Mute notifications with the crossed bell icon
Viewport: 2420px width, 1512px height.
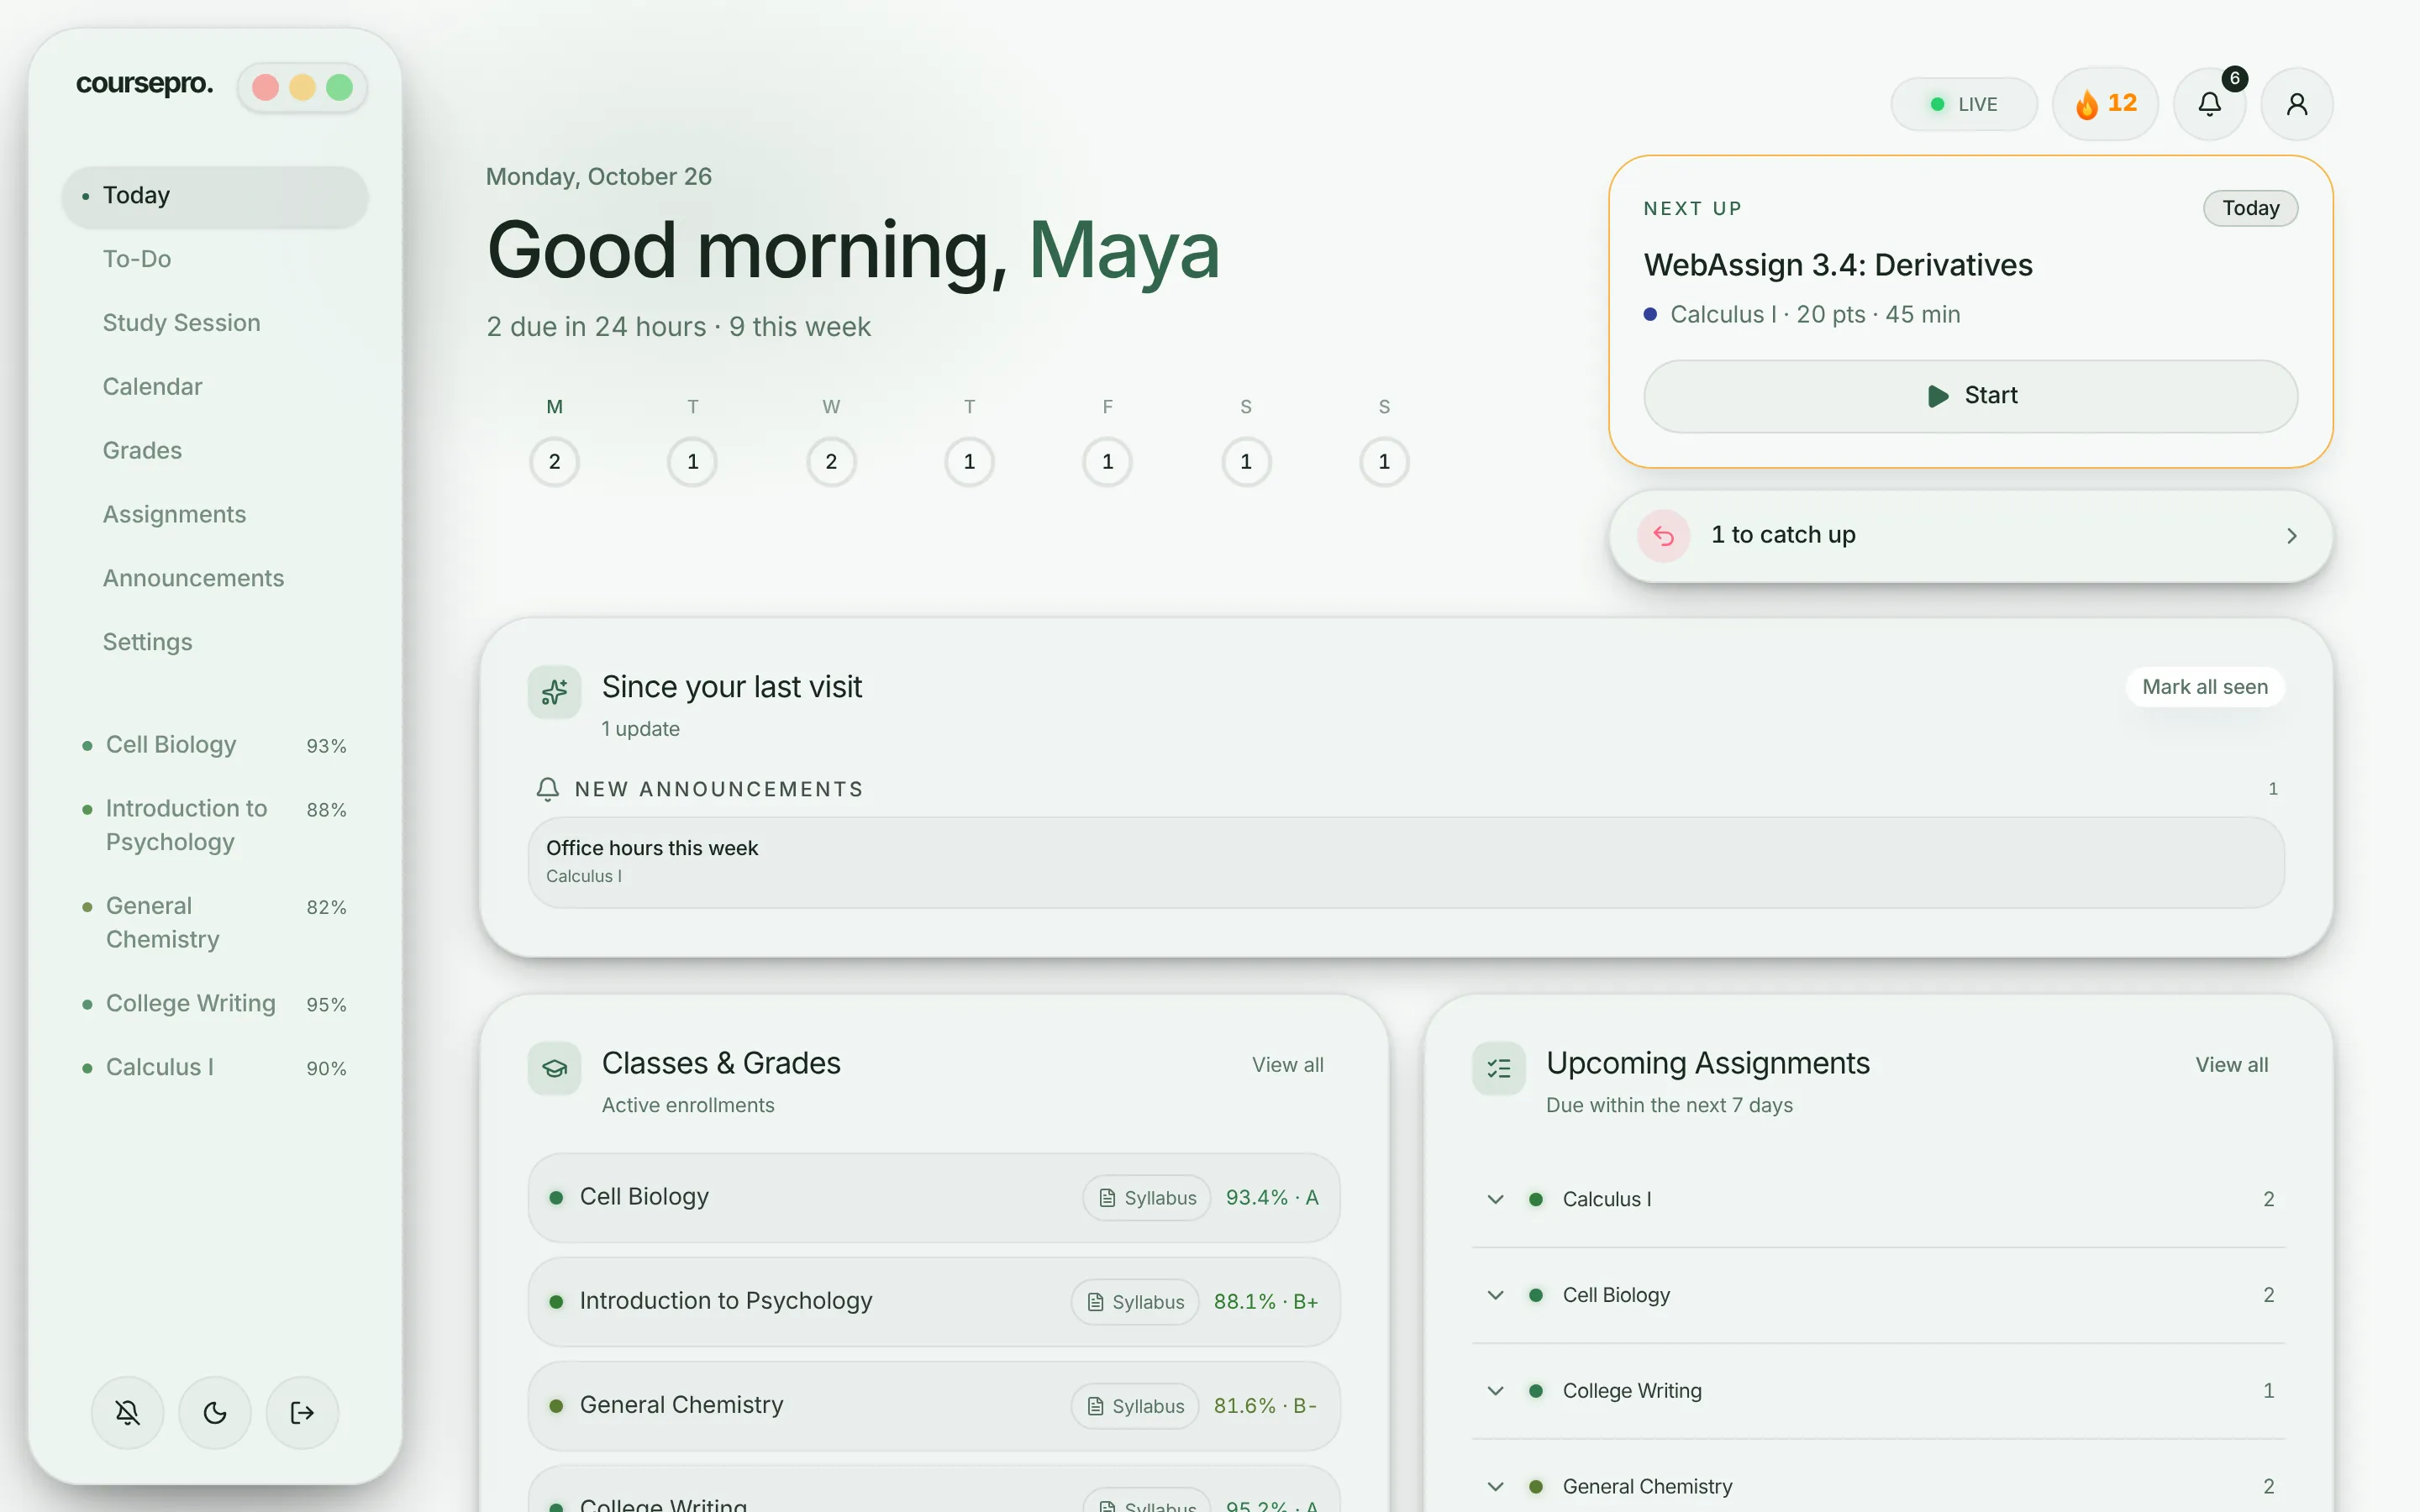[127, 1412]
